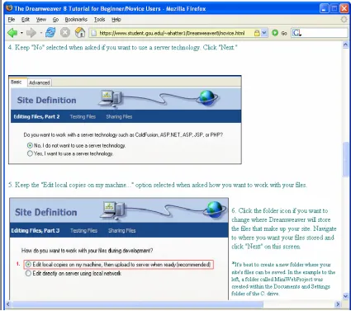351x311 pixels.
Task: Open the View menu
Action: click(41, 20)
